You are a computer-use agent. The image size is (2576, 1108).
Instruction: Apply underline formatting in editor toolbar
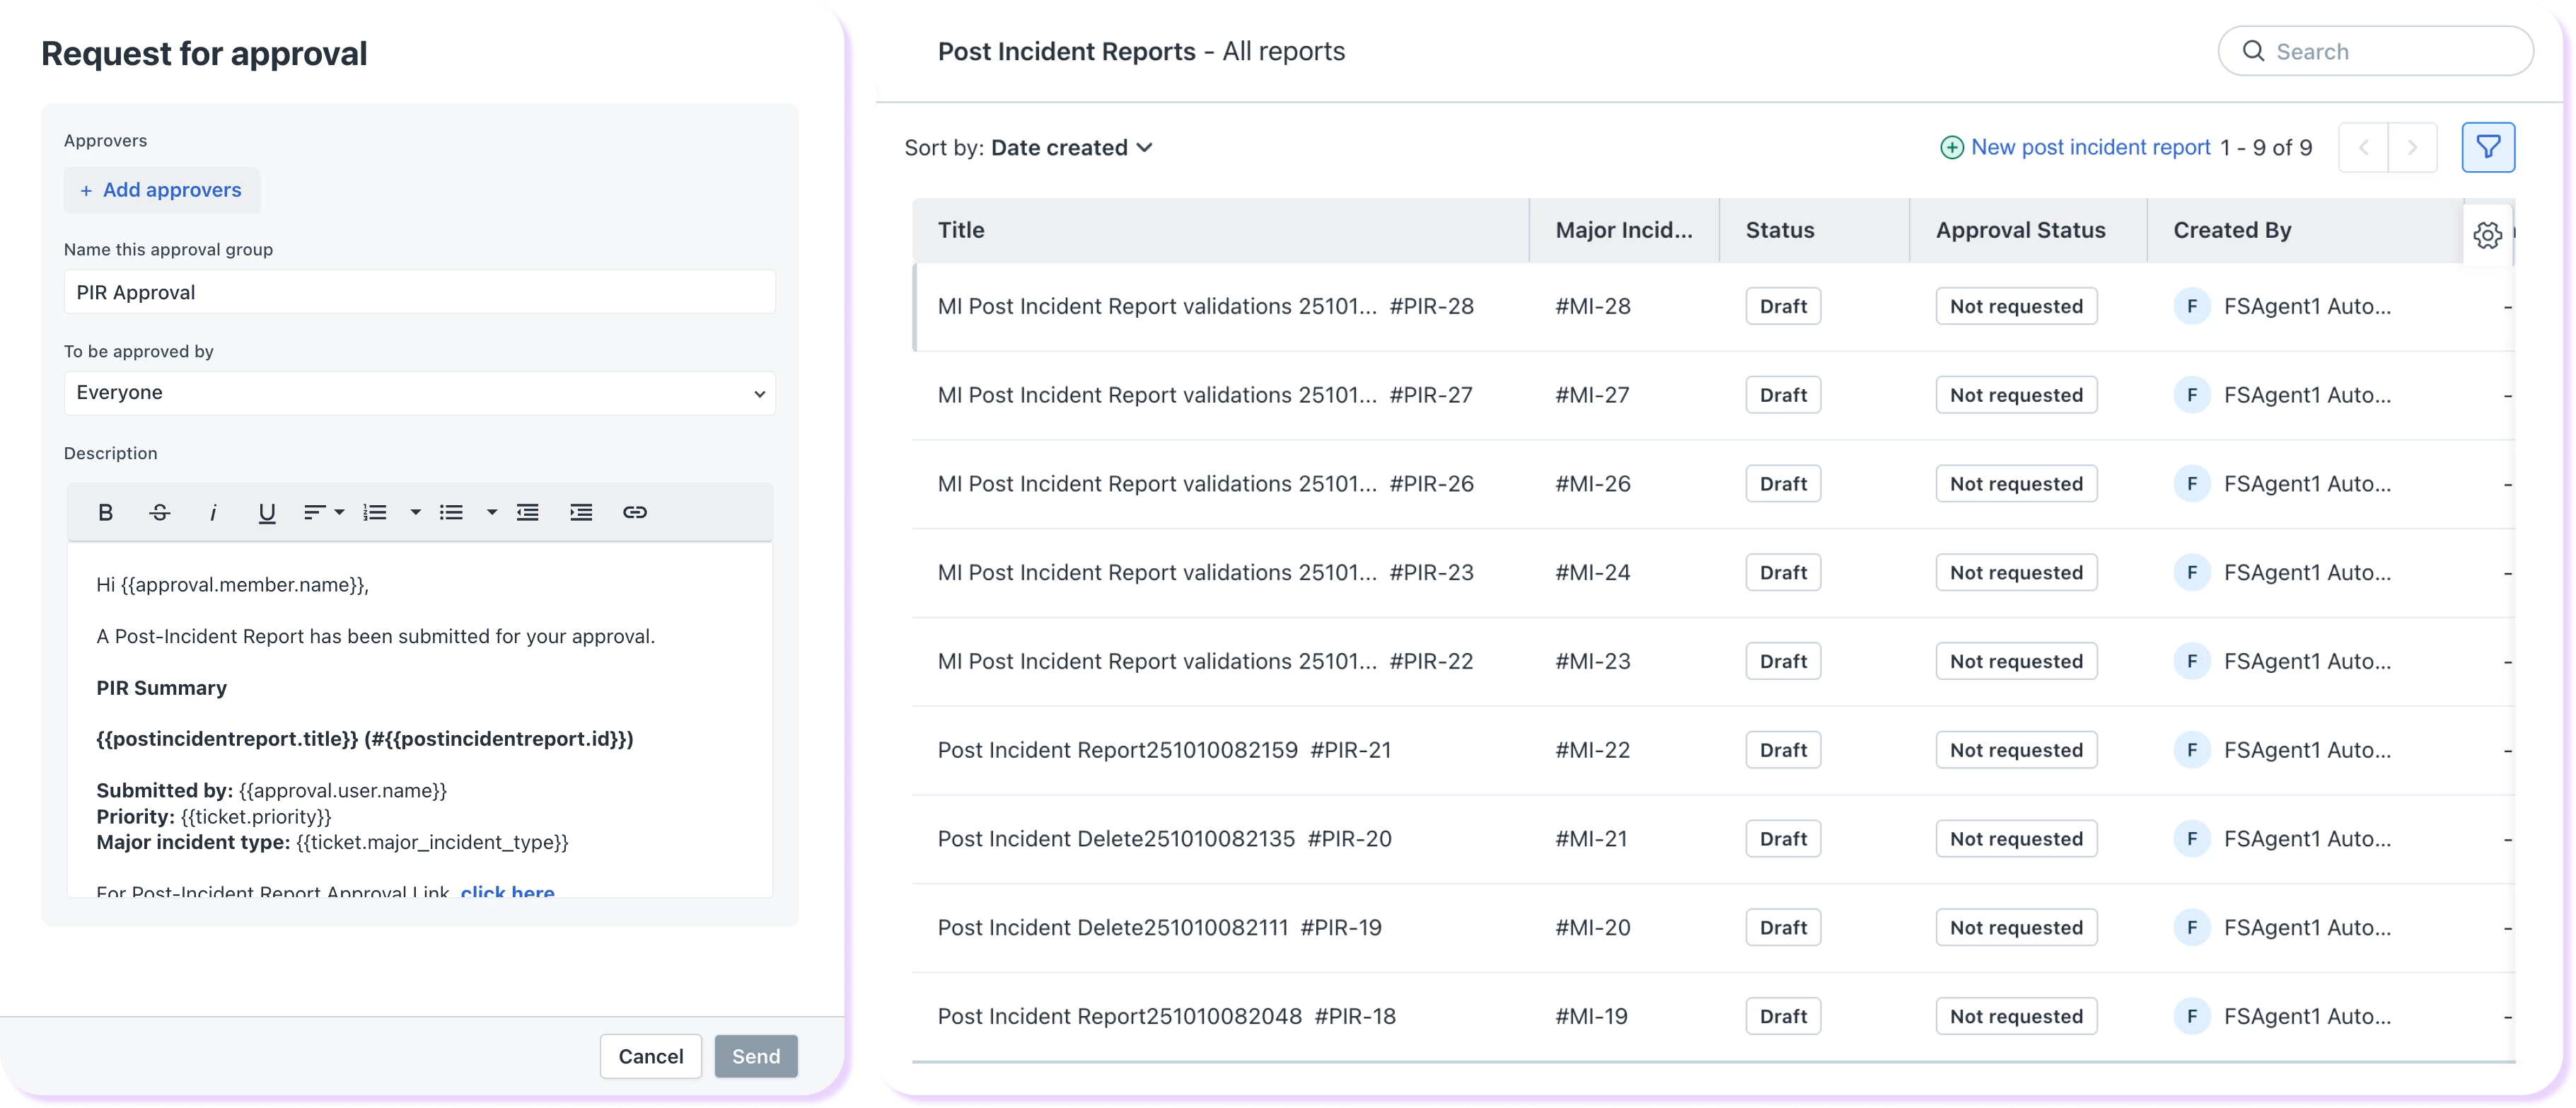tap(266, 513)
